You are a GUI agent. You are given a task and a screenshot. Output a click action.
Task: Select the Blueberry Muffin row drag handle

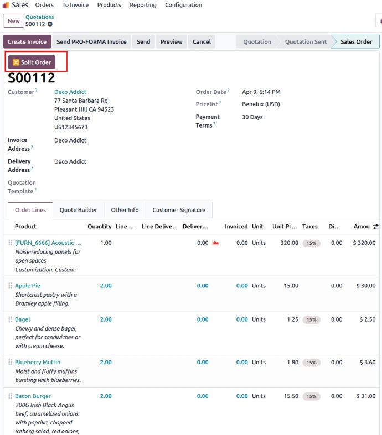[10, 363]
